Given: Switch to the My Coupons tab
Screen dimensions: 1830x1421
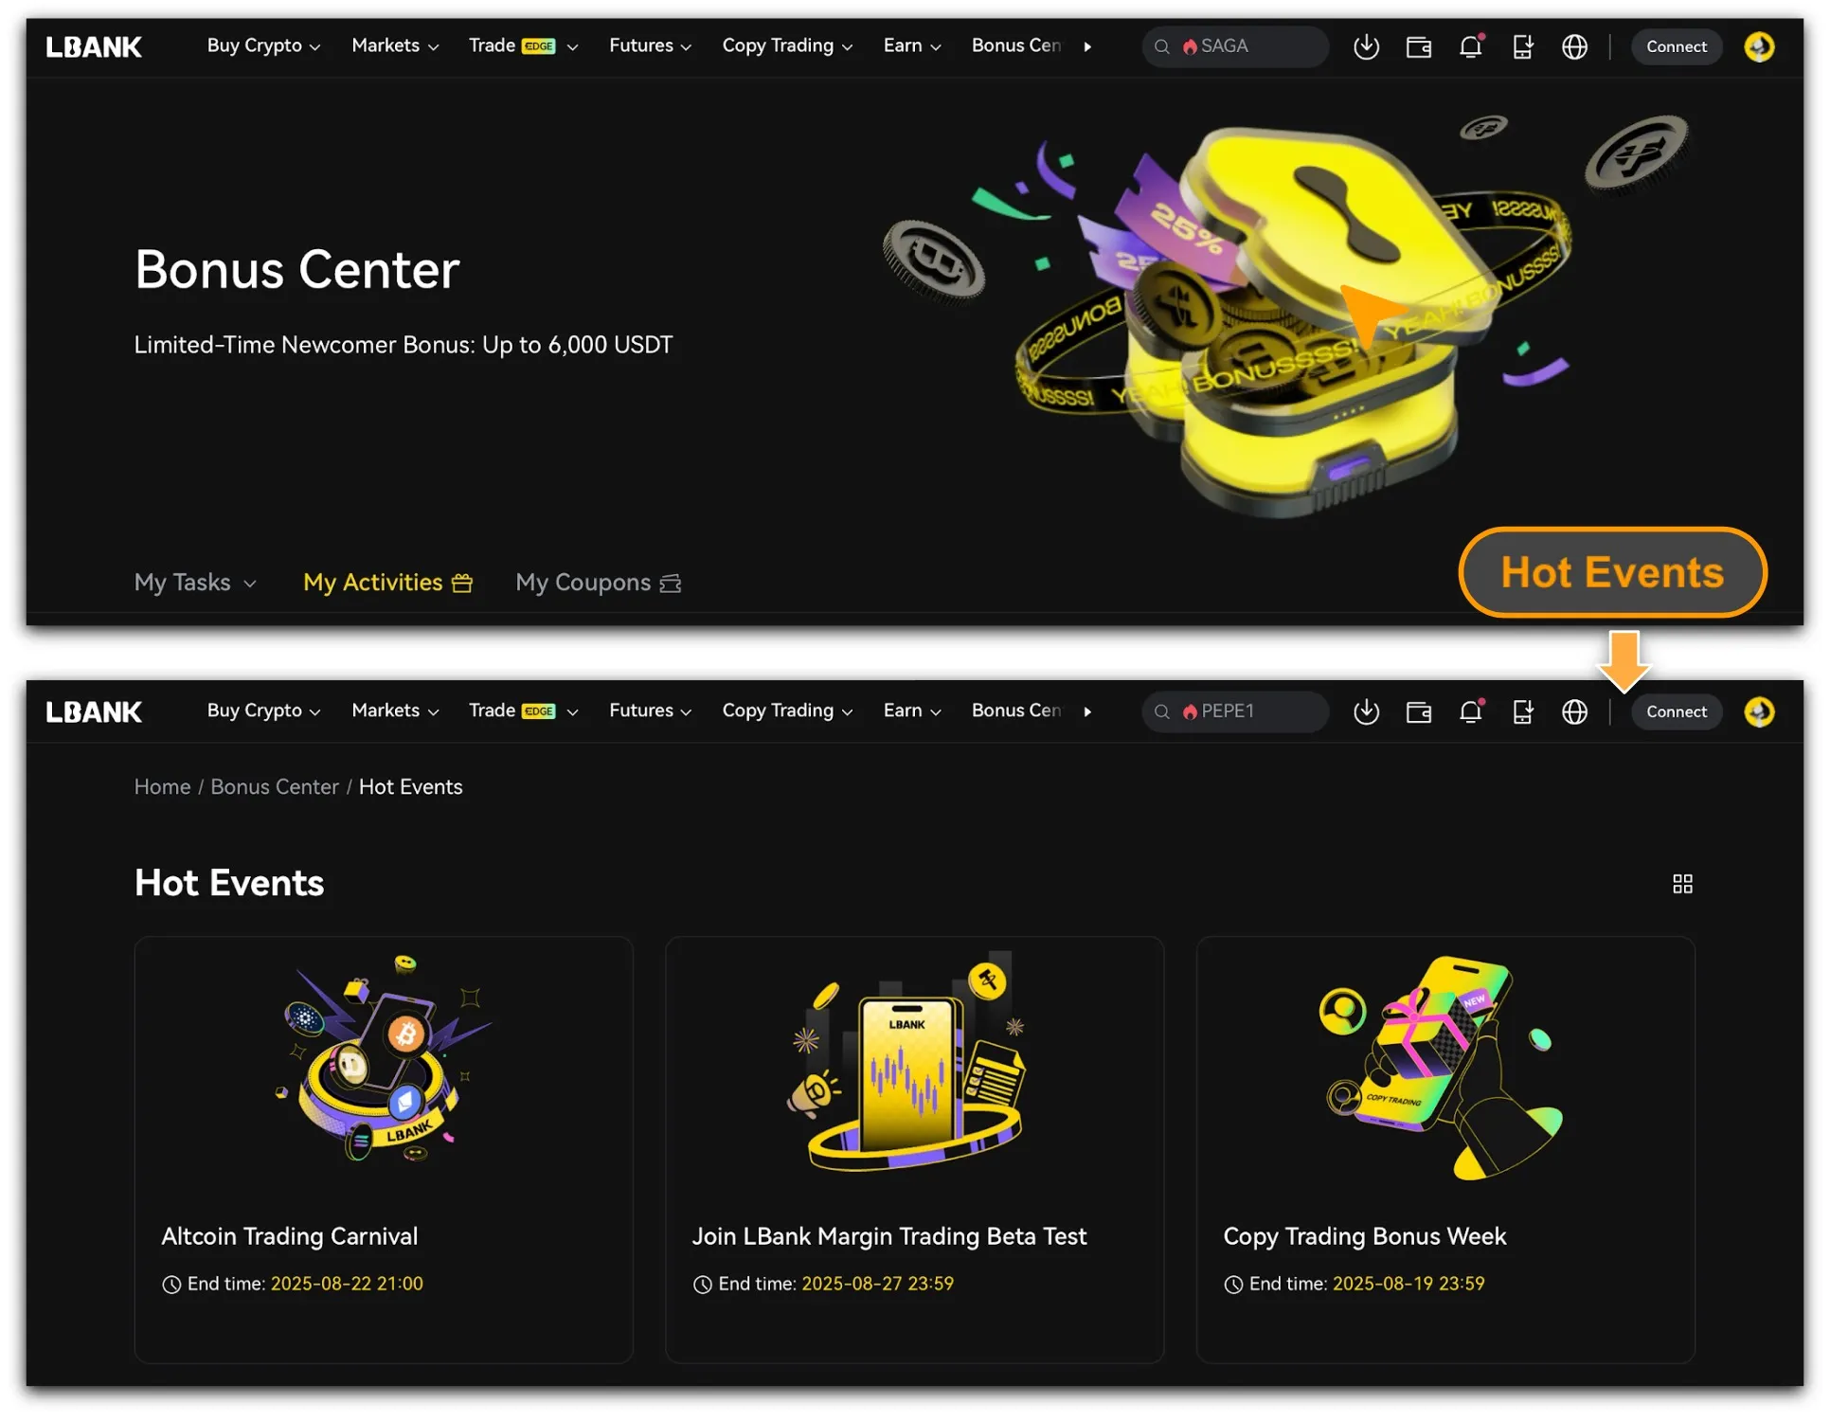Looking at the screenshot, I should [599, 583].
